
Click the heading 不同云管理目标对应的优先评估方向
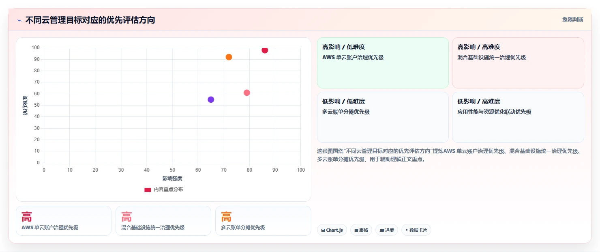tap(90, 20)
